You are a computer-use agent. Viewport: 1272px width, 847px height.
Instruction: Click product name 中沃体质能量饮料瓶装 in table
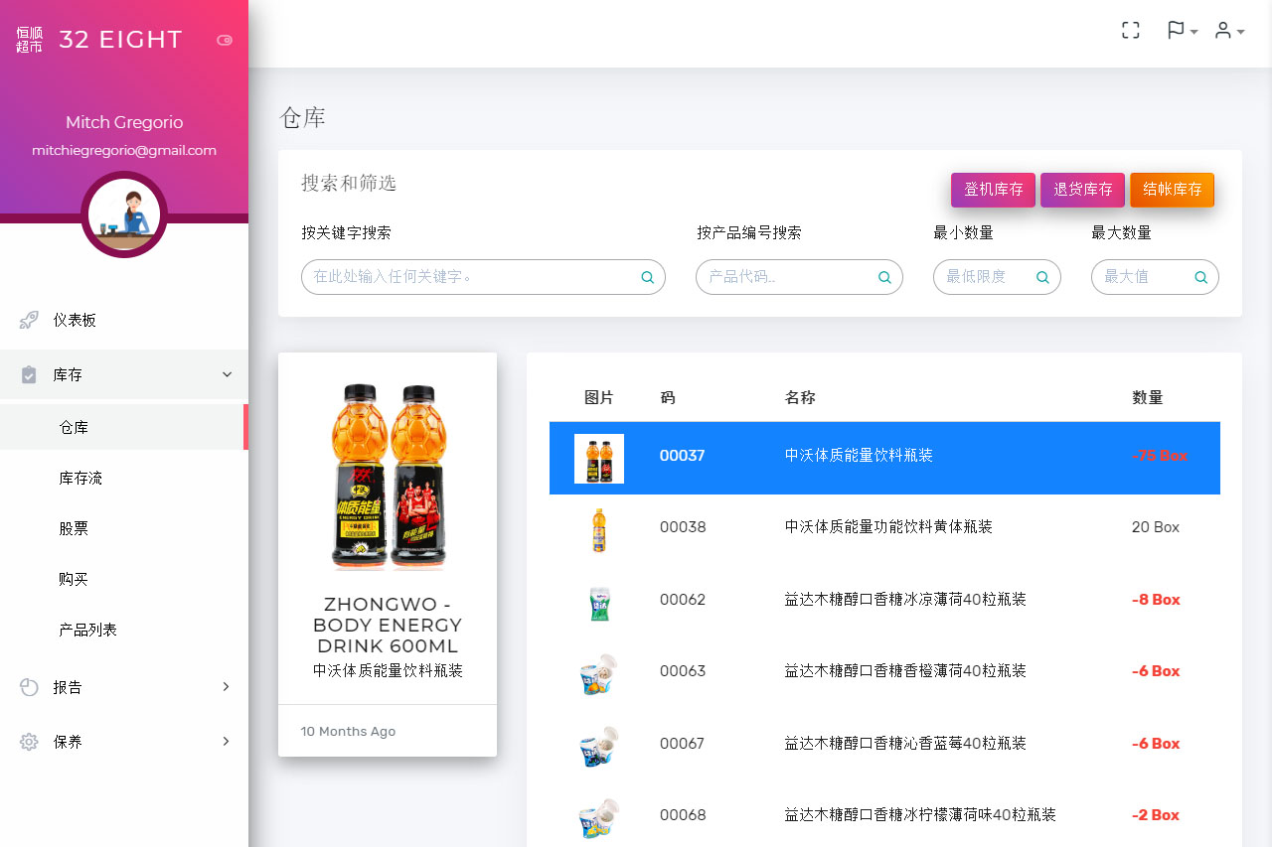pyautogui.click(x=859, y=456)
